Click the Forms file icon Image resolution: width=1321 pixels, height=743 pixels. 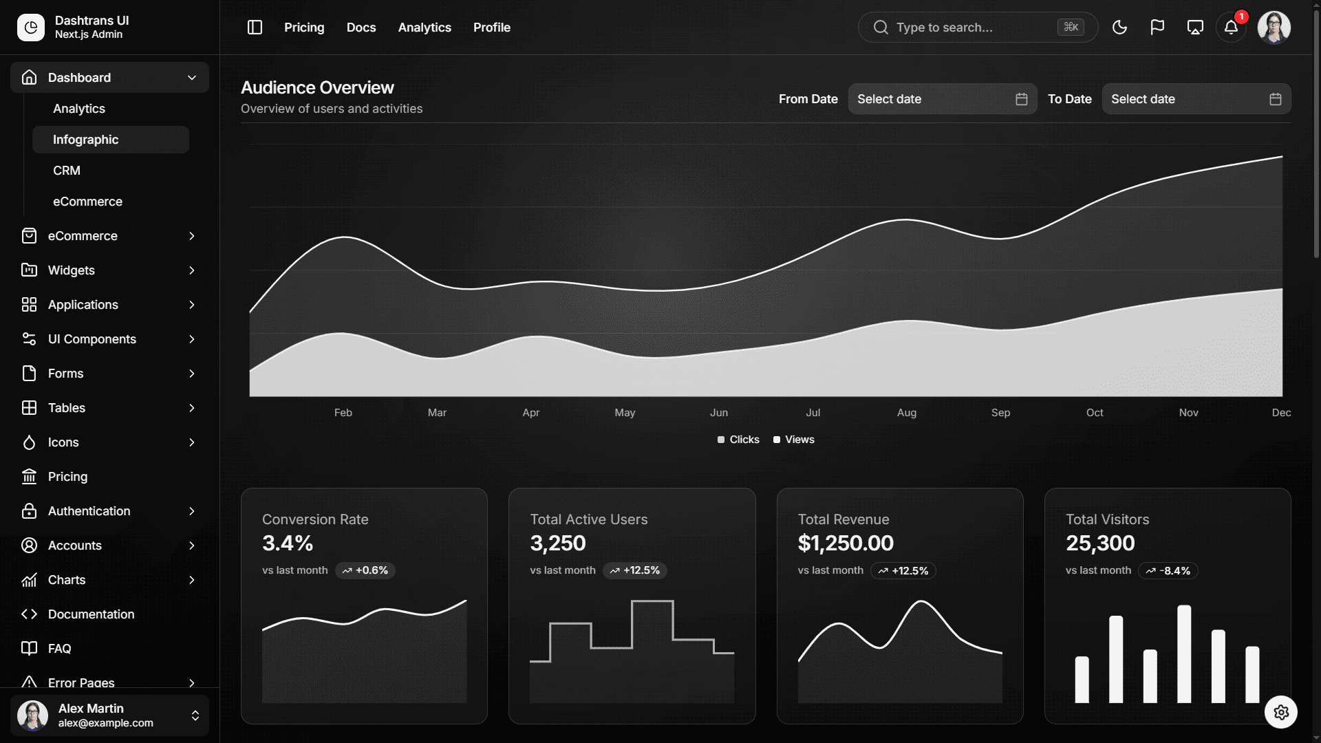click(29, 374)
